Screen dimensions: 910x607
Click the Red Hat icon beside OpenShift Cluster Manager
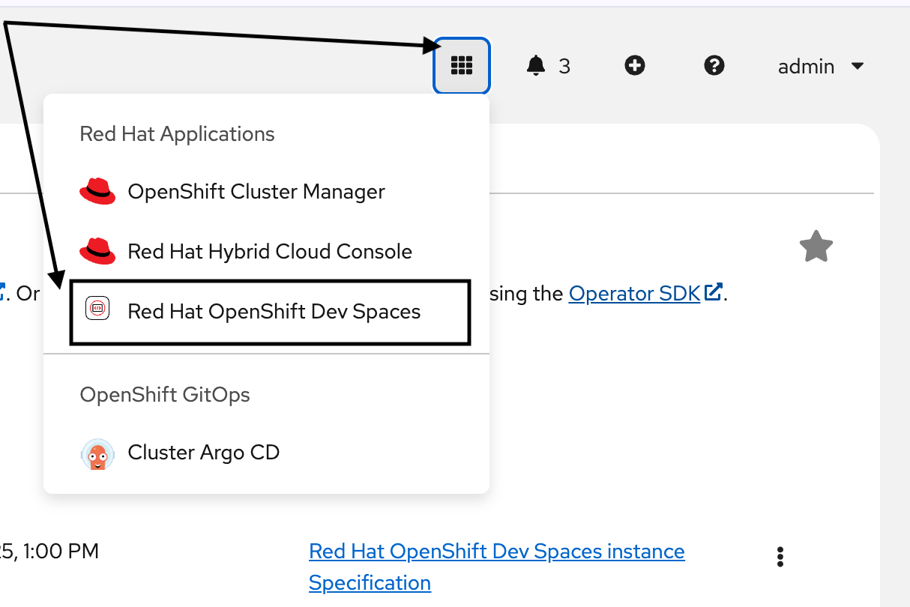pos(97,191)
